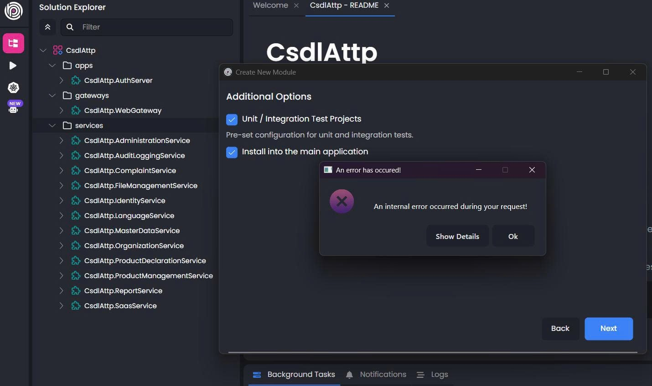The width and height of the screenshot is (652, 386).
Task: Click the search magnifier icon in Filter
Action: pos(70,27)
